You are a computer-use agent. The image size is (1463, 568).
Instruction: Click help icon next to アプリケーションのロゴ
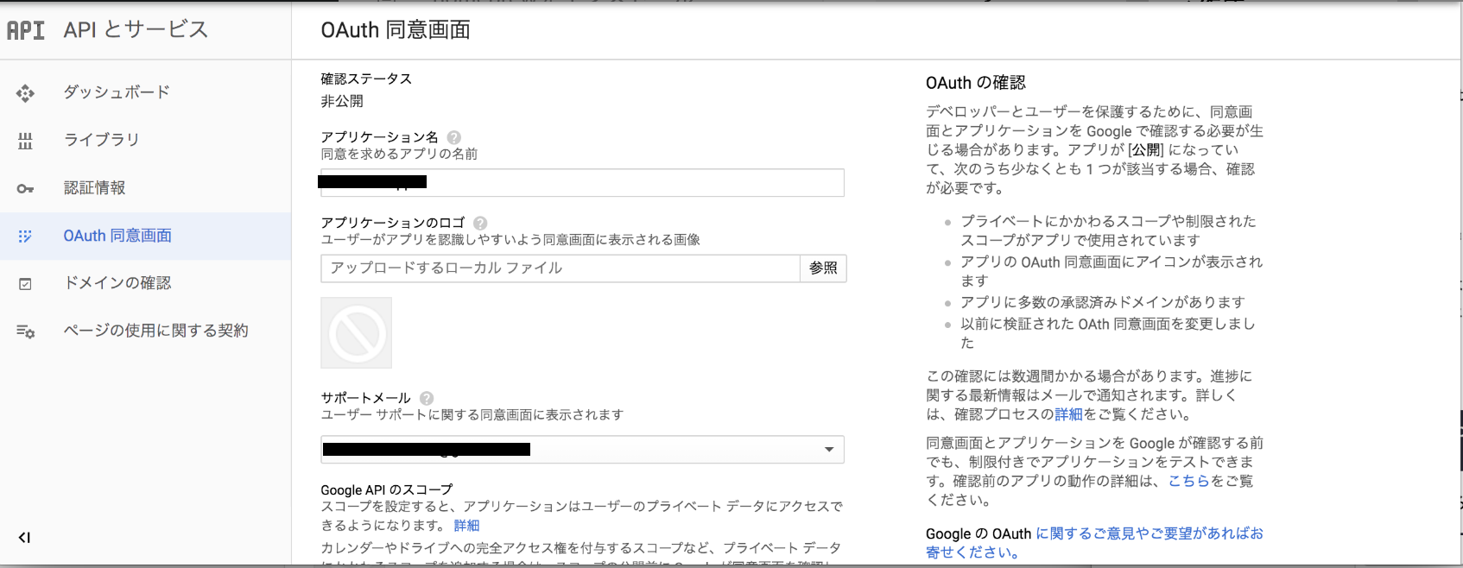pos(480,223)
